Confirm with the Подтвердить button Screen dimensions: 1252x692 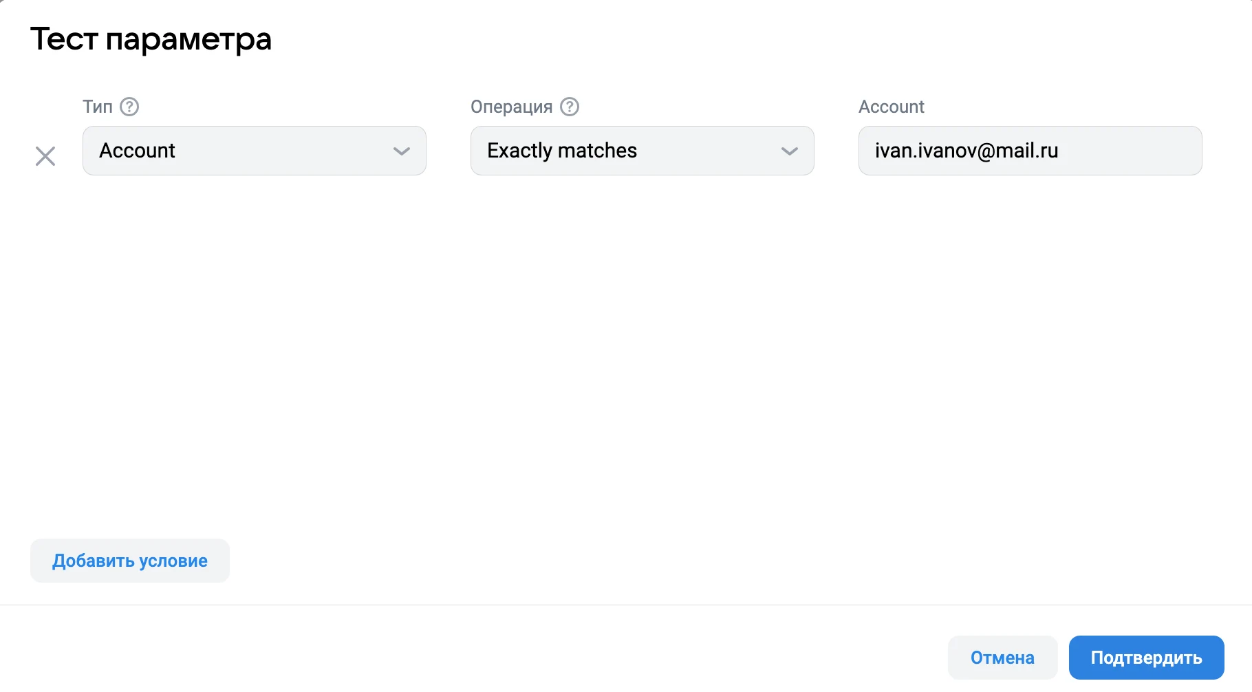coord(1146,658)
